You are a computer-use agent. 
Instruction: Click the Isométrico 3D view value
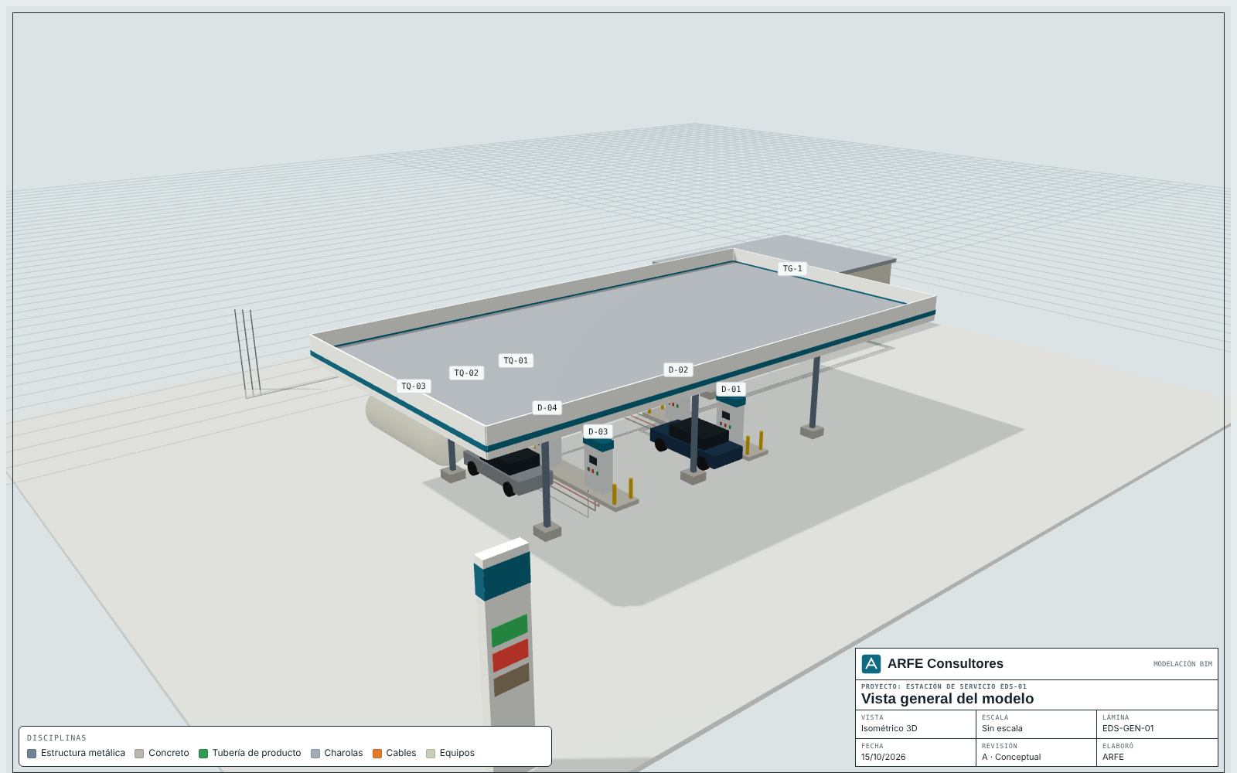[x=889, y=729]
